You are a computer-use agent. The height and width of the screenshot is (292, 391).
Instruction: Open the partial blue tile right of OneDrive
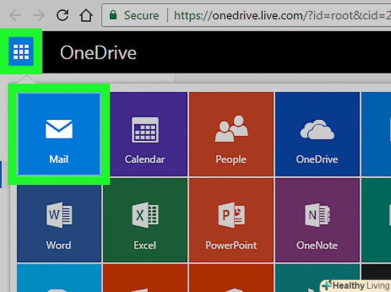point(376,134)
